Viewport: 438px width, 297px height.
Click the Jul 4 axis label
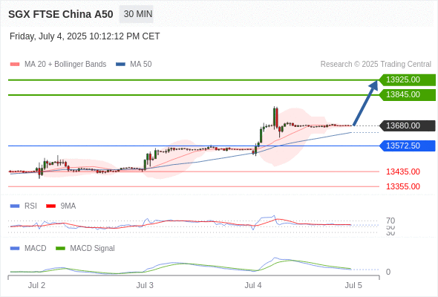click(x=253, y=285)
